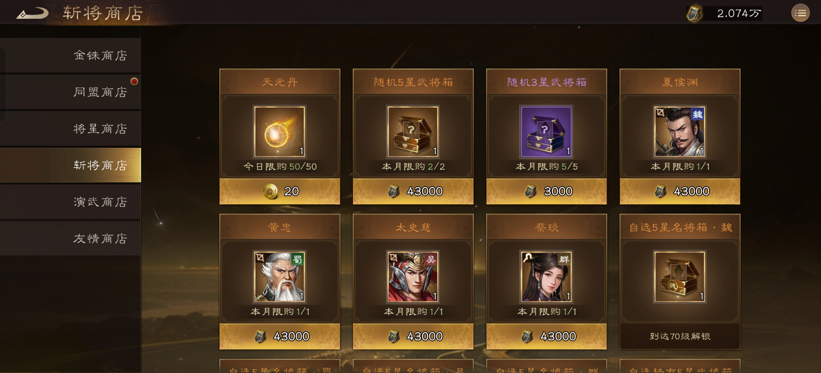The height and width of the screenshot is (373, 821).
Task: Tap the 太史慈 general portrait
Action: coord(413,276)
